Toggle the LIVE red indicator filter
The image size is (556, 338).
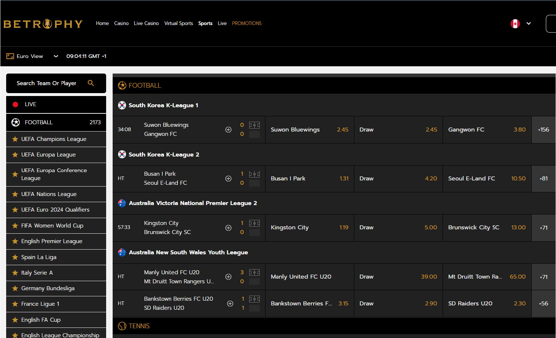[x=16, y=104]
